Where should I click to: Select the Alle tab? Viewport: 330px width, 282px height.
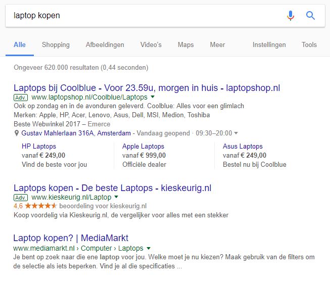pos(20,45)
